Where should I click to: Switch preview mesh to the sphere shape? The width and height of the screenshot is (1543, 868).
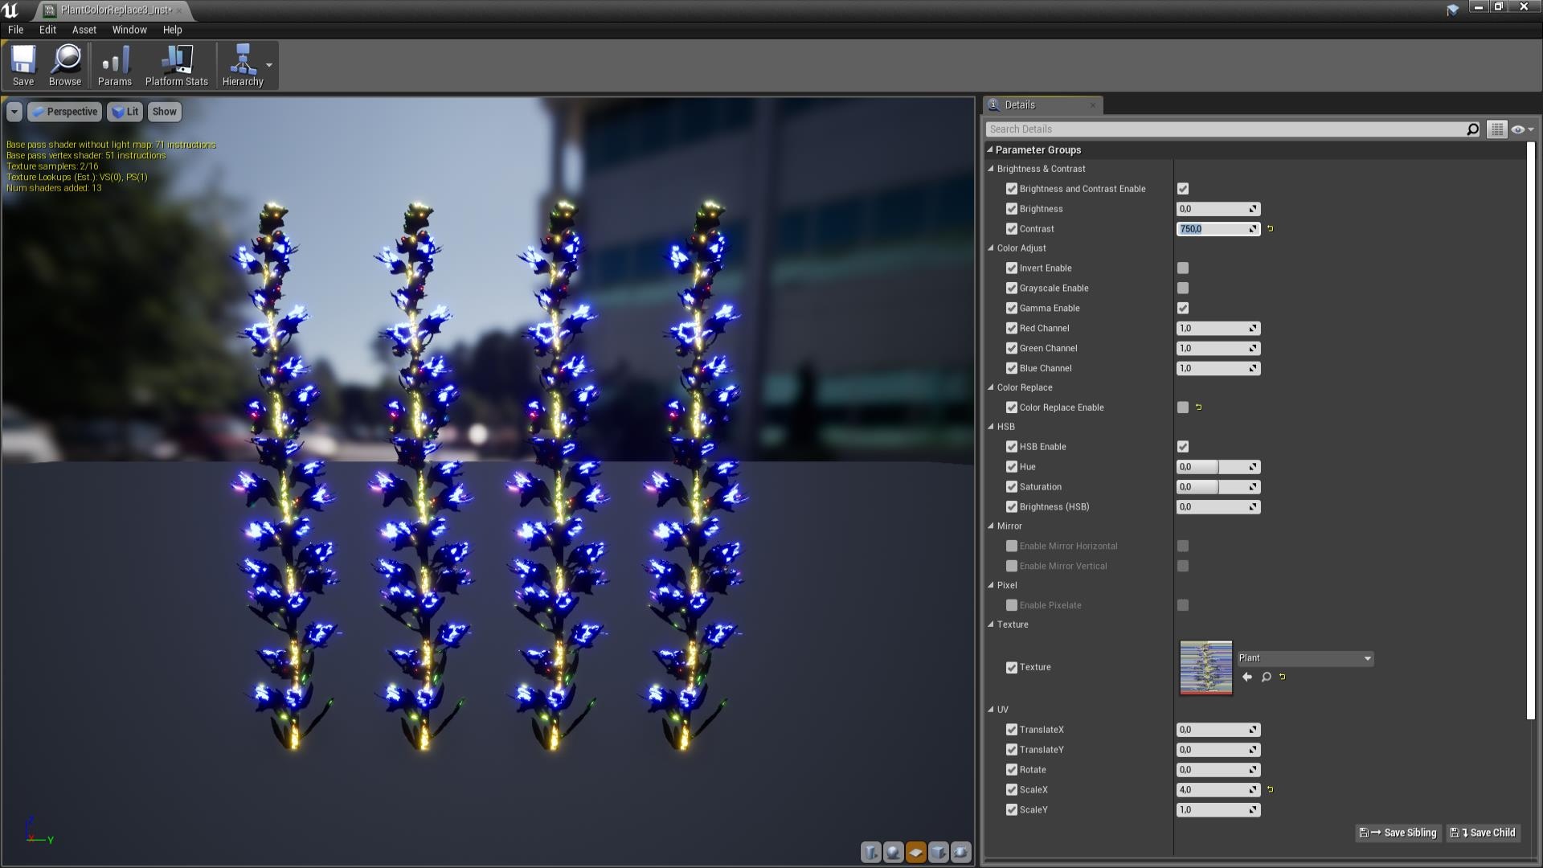click(893, 853)
